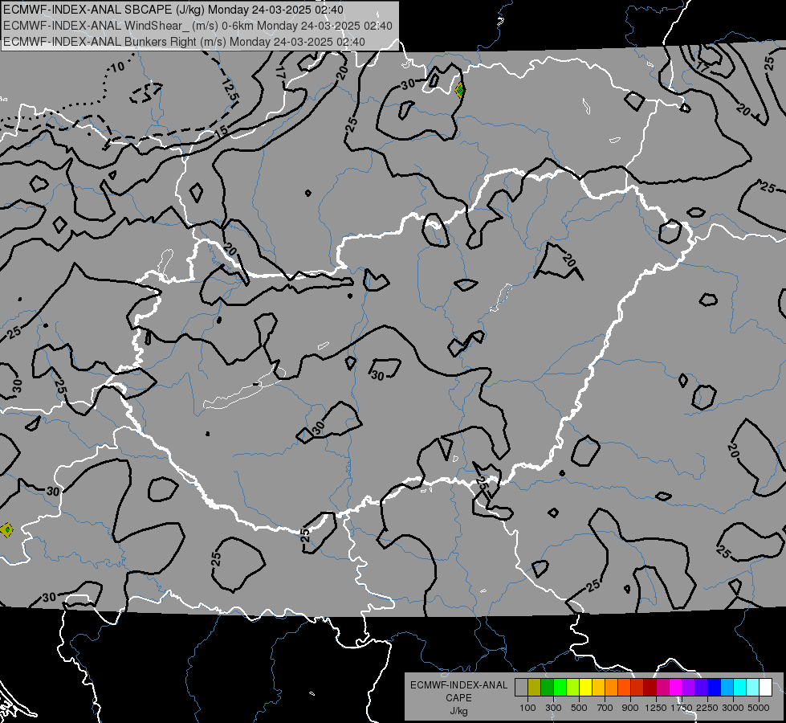Pick the indigo swatch left of 2250
The image size is (786, 723).
[701, 688]
